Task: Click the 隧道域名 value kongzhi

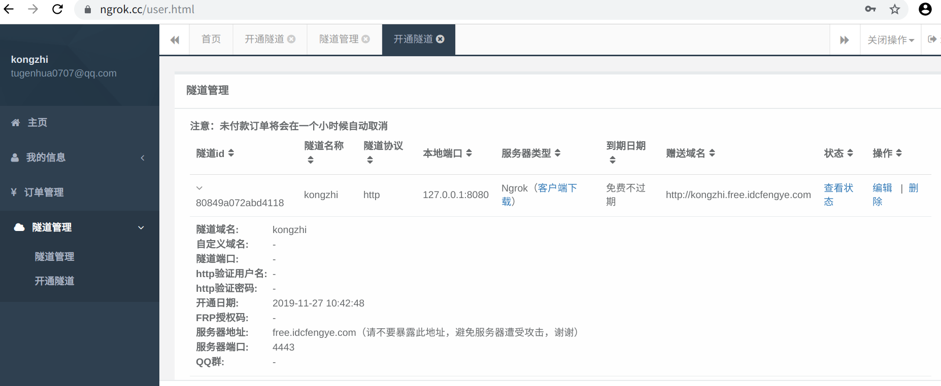Action: 289,230
